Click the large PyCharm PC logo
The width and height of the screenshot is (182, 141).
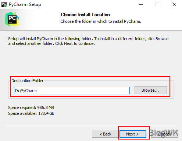pyautogui.click(x=12, y=19)
